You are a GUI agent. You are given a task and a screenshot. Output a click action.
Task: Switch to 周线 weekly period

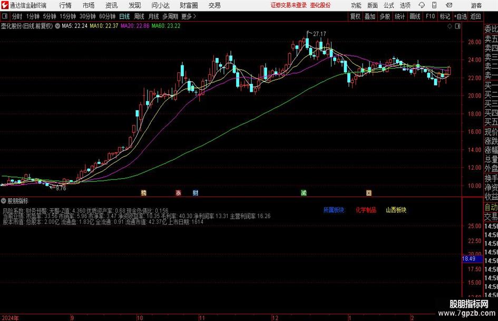[139, 16]
